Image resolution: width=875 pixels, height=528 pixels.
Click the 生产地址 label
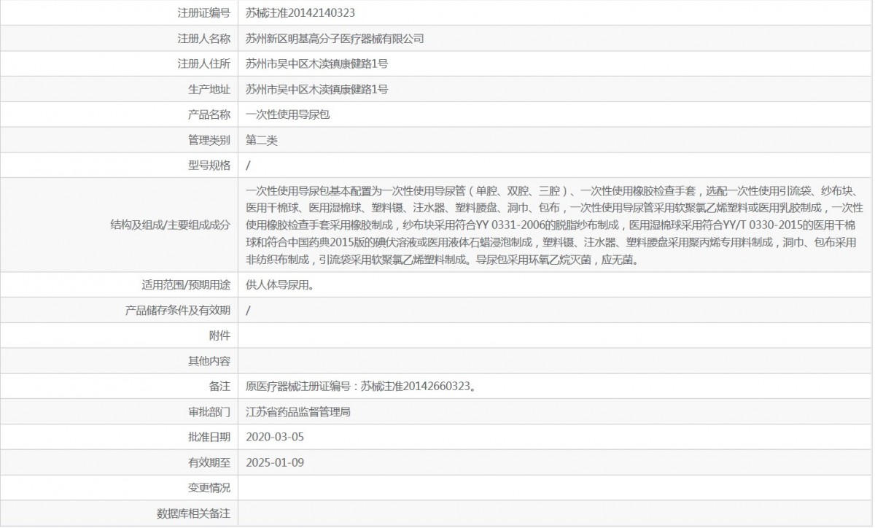pyautogui.click(x=209, y=90)
